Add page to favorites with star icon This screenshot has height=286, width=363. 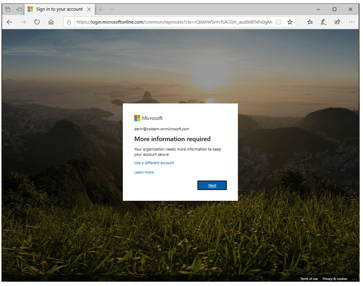pos(290,22)
